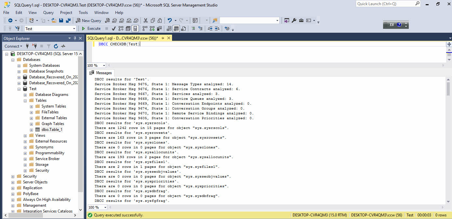Open Activity Monitor icon in Object Explorer
The image size is (452, 219).
(63, 46)
